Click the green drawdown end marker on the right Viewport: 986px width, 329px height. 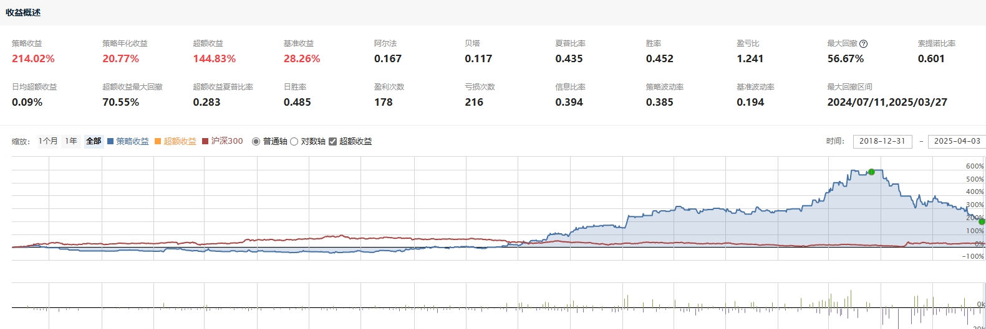point(982,221)
